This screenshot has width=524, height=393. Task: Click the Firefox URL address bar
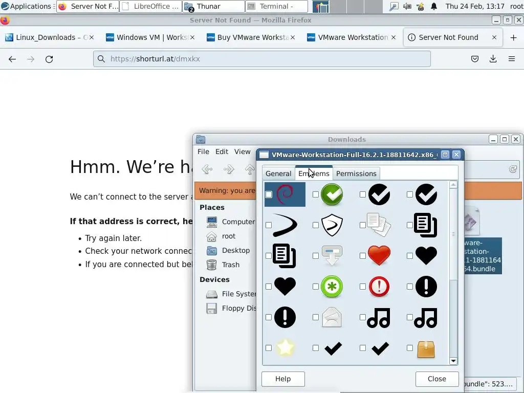[x=261, y=59]
